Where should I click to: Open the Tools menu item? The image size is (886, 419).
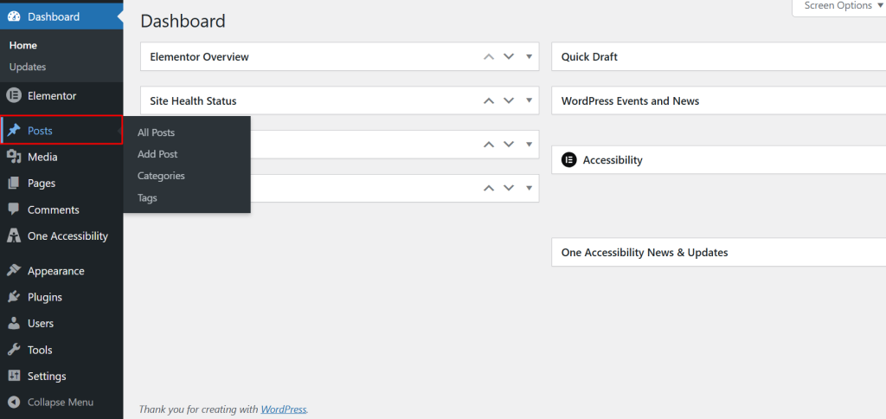coord(61,350)
